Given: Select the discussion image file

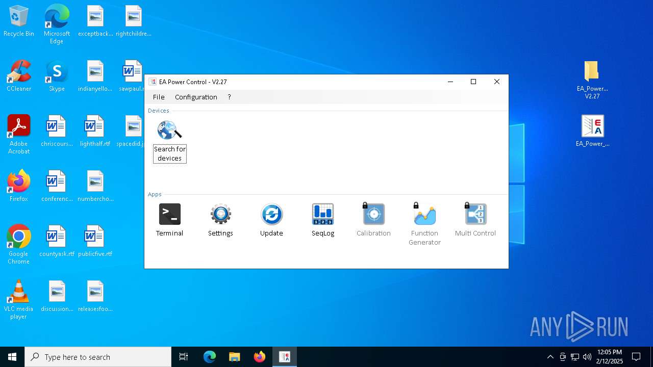Looking at the screenshot, I should click(x=57, y=297).
